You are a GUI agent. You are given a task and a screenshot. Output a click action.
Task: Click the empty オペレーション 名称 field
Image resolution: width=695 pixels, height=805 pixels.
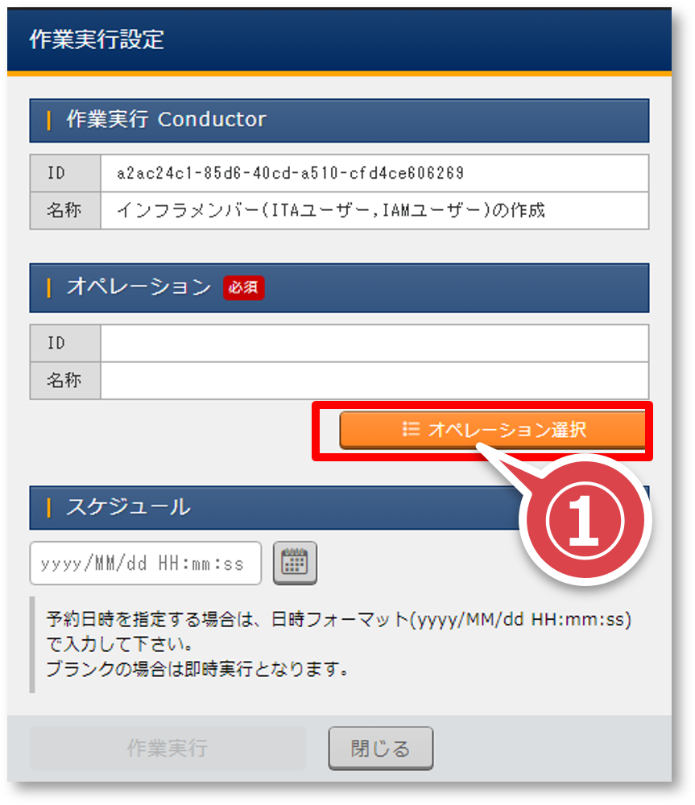374,380
